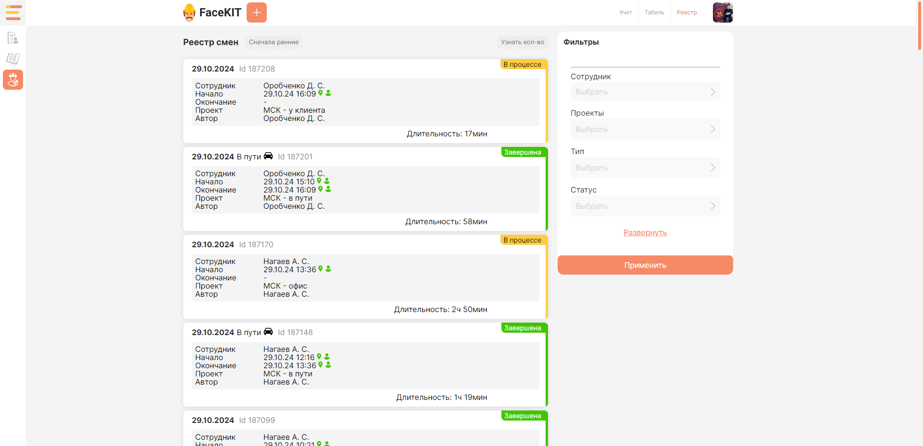Switch to the Табель tab
923x446 pixels.
click(654, 12)
